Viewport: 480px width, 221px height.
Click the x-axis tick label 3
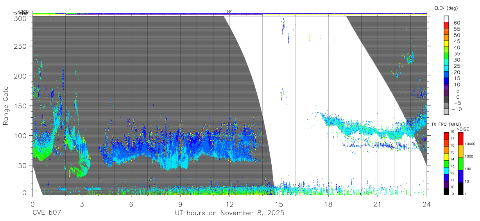pyautogui.click(x=82, y=204)
